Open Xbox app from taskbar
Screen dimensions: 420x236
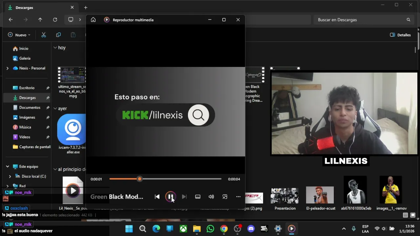[183, 229]
